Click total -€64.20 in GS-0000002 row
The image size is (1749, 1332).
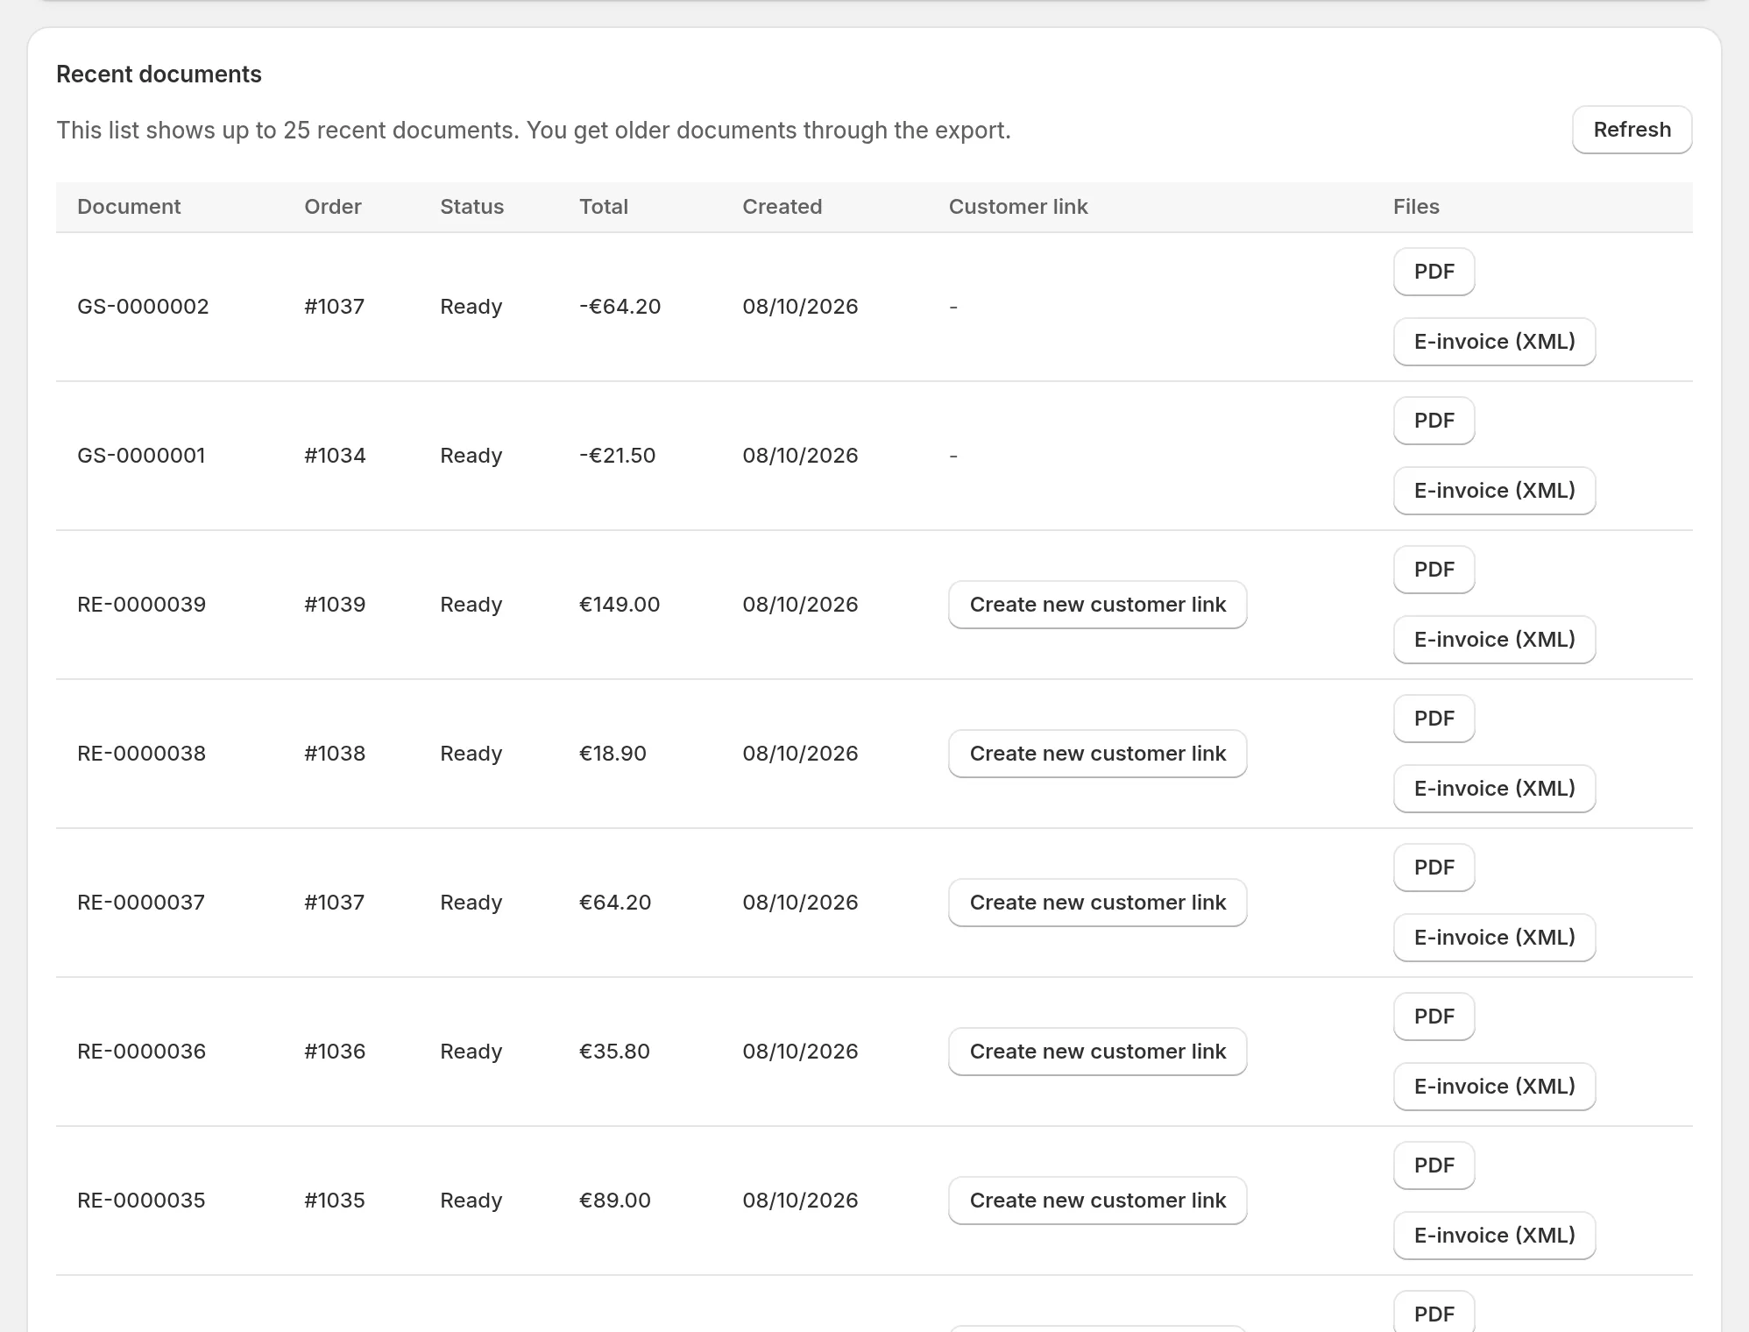click(x=620, y=307)
